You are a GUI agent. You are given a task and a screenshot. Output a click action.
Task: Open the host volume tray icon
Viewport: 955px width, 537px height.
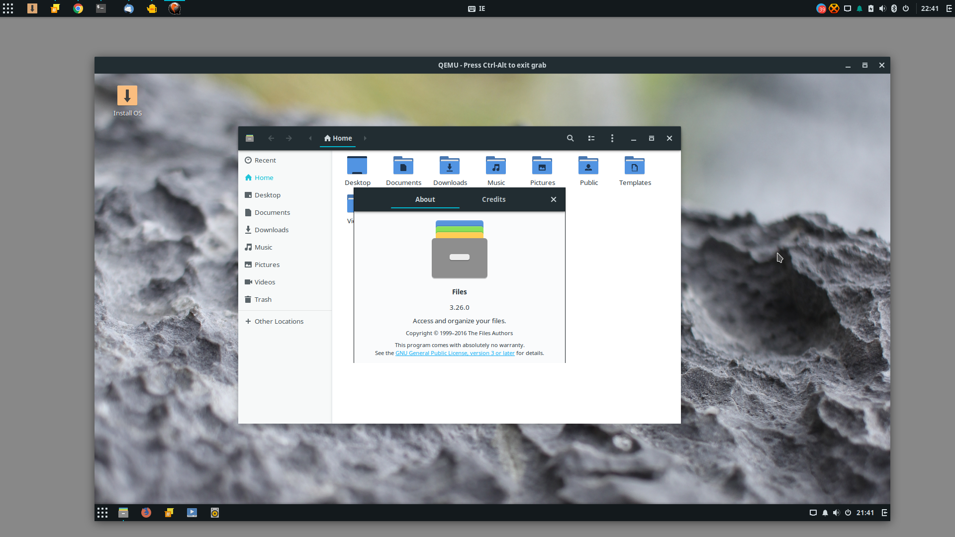click(x=882, y=8)
